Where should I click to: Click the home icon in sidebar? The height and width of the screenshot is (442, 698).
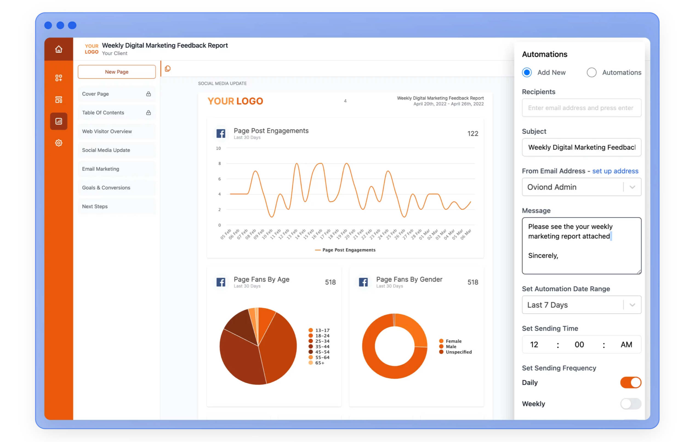pos(59,49)
